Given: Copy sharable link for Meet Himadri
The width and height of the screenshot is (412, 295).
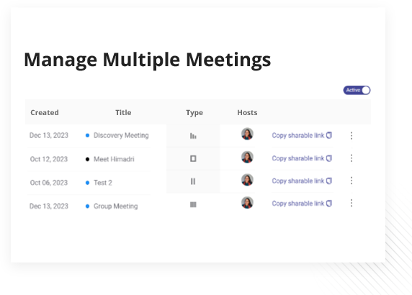Looking at the screenshot, I should (x=302, y=158).
